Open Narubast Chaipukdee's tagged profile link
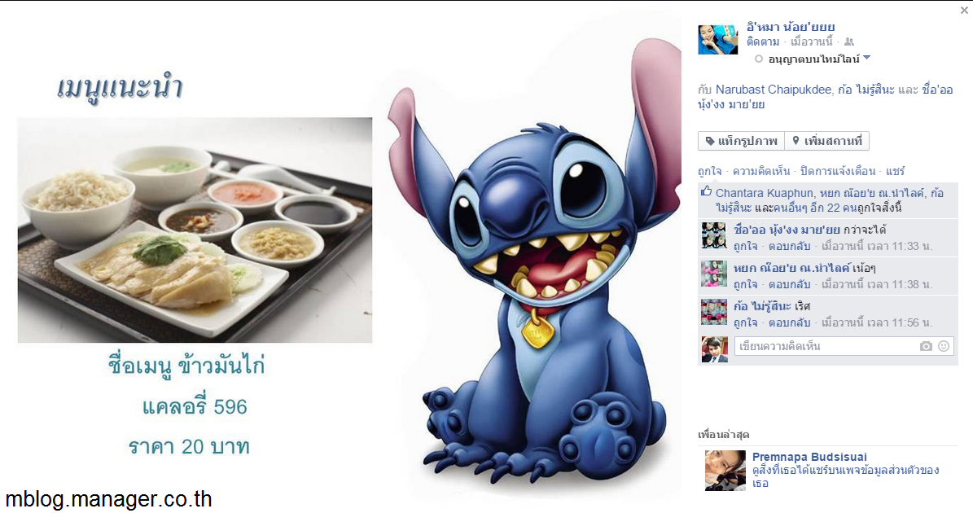This screenshot has width=973, height=513. pyautogui.click(x=774, y=90)
